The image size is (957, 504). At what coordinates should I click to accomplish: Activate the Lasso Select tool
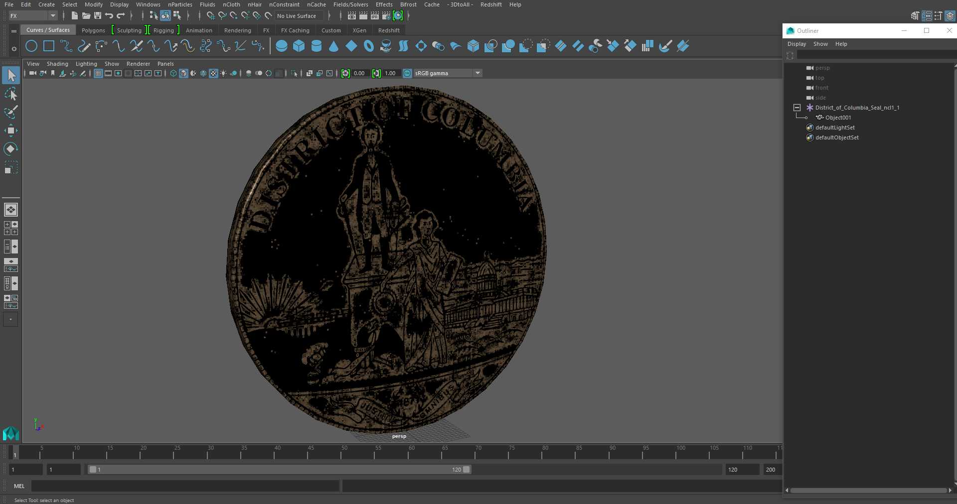[10, 94]
